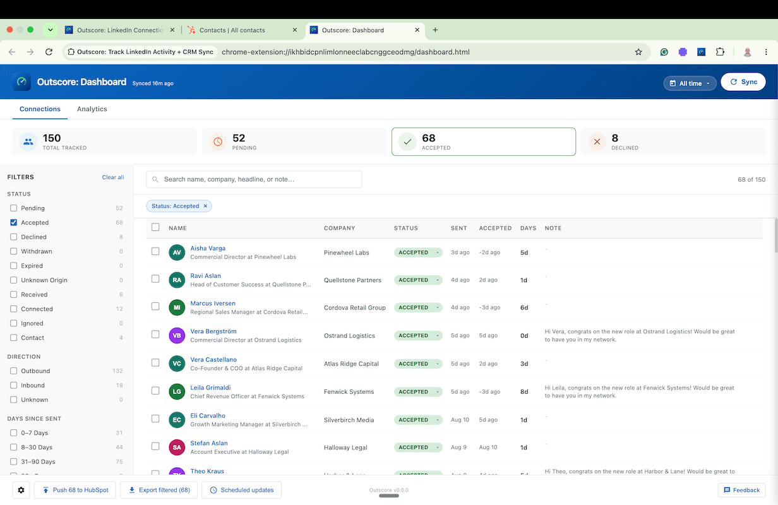Screen dimensions: 778x505
Task: Bookmark page with star icon
Action: click(638, 52)
